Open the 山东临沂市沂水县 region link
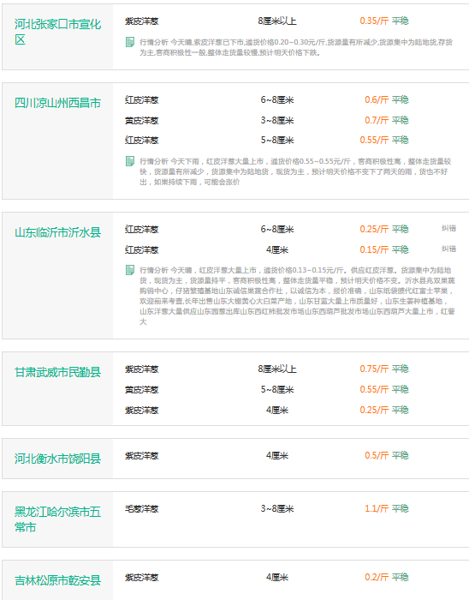Image resolution: width=469 pixels, height=600 pixels. 57,232
